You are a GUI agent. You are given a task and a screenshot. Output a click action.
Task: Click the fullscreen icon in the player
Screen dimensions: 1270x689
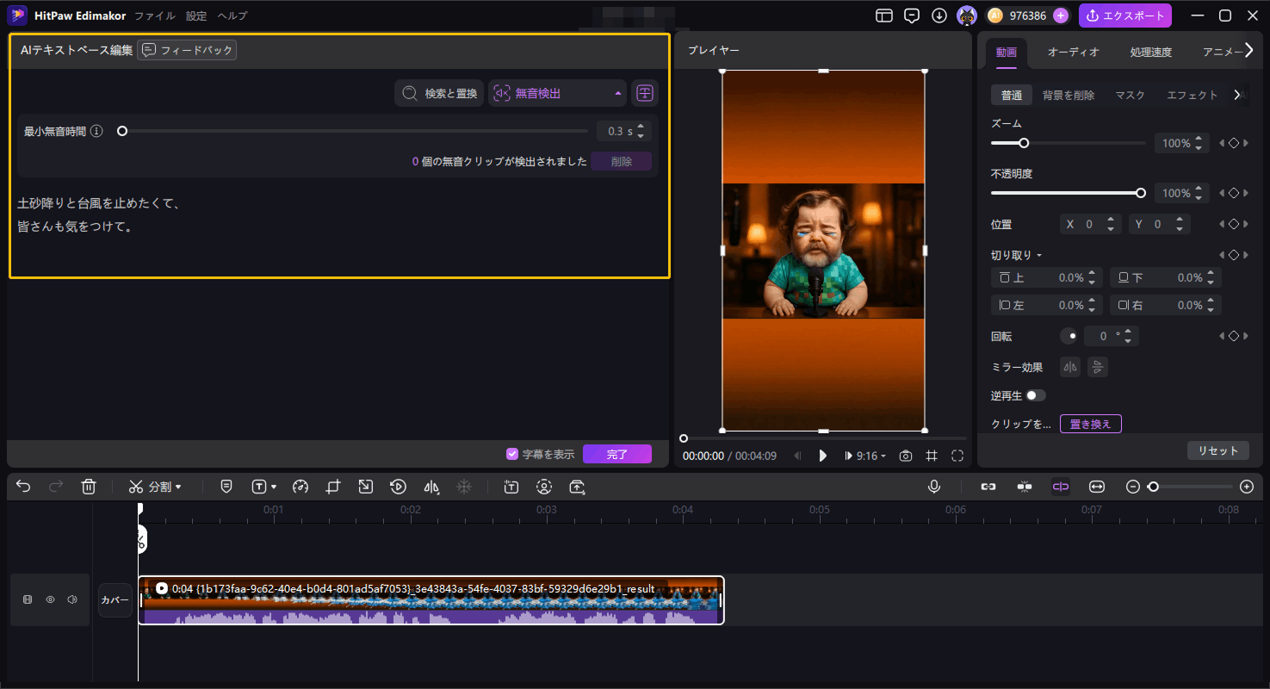pos(957,456)
